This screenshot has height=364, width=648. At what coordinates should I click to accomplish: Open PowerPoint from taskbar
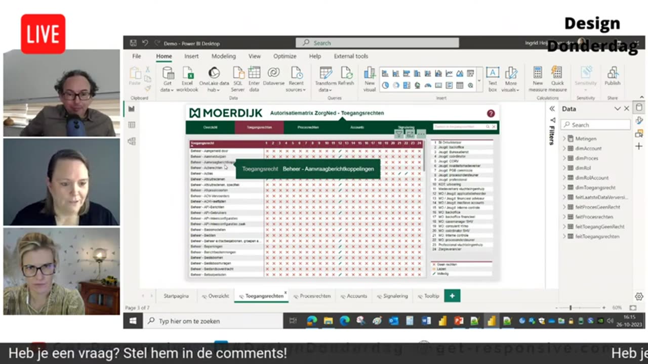459,321
